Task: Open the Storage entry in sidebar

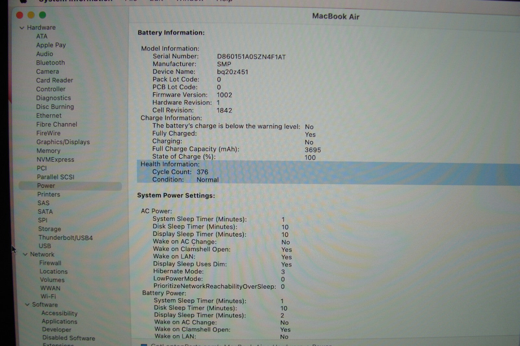Action: (49, 229)
